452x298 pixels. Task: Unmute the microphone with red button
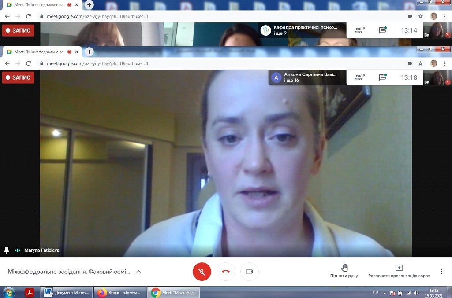click(202, 272)
